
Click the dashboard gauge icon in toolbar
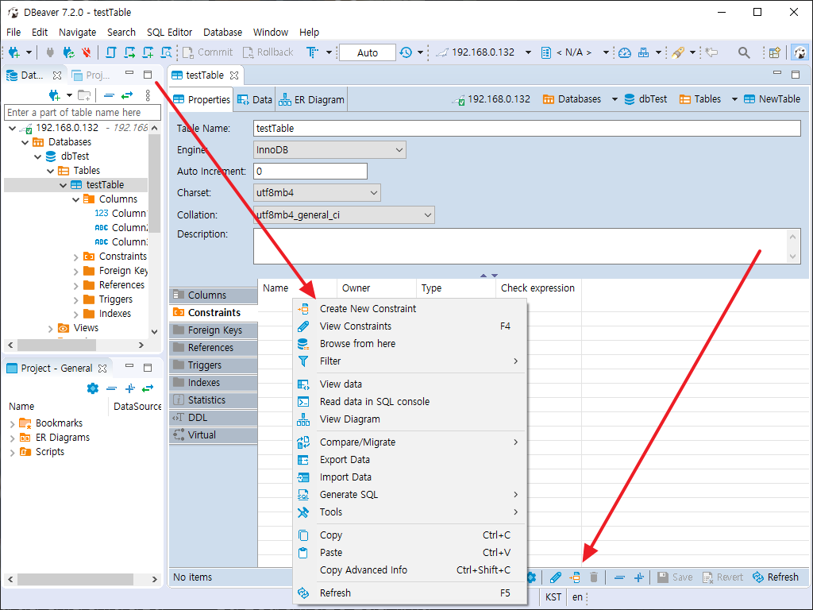pyautogui.click(x=625, y=52)
